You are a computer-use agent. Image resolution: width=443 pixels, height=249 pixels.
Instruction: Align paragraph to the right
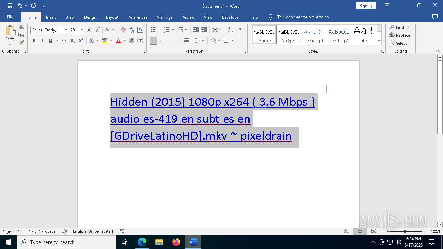pos(170,40)
